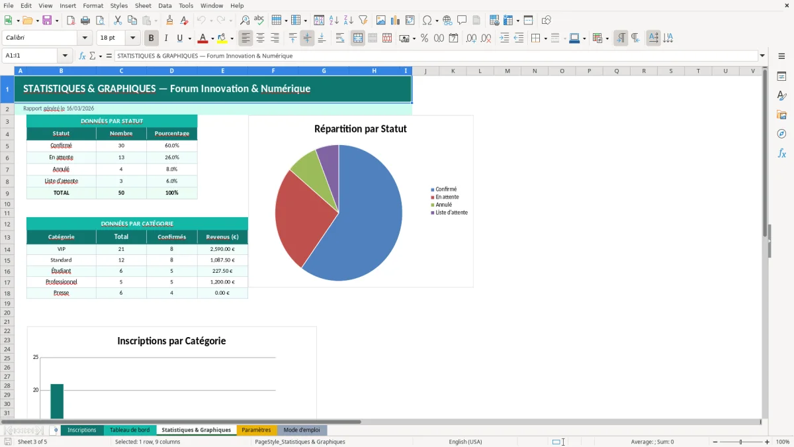Click the AutoFilter funnel icon

pyautogui.click(x=363, y=21)
